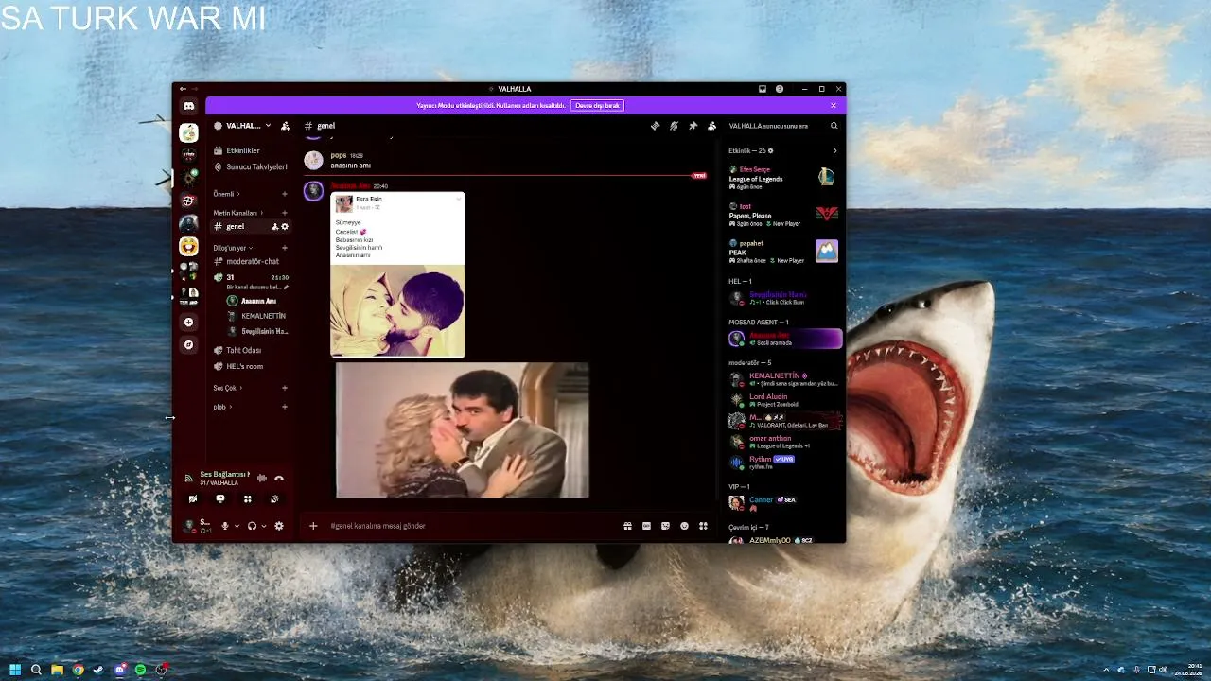The height and width of the screenshot is (681, 1211).
Task: Start an activity from voice panel
Action: tap(248, 499)
